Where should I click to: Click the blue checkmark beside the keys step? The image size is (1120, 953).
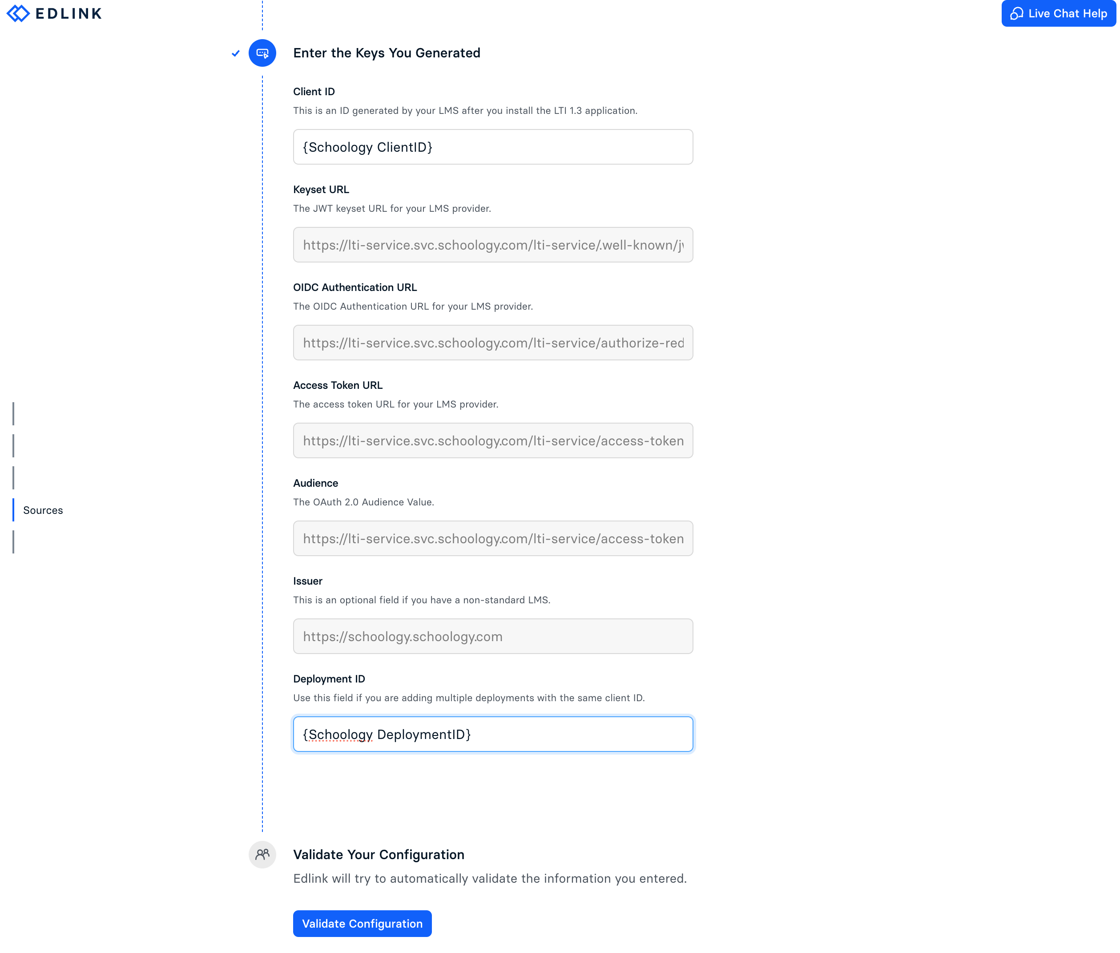pos(235,53)
